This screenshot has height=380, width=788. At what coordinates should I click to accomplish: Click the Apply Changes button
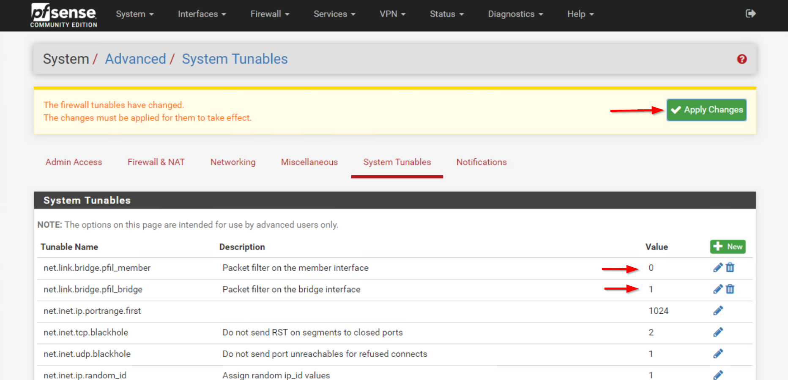706,110
